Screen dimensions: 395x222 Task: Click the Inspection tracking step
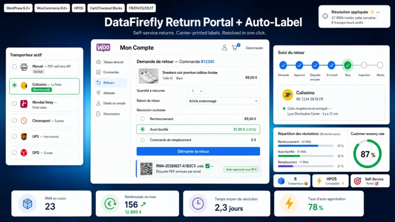(364, 66)
